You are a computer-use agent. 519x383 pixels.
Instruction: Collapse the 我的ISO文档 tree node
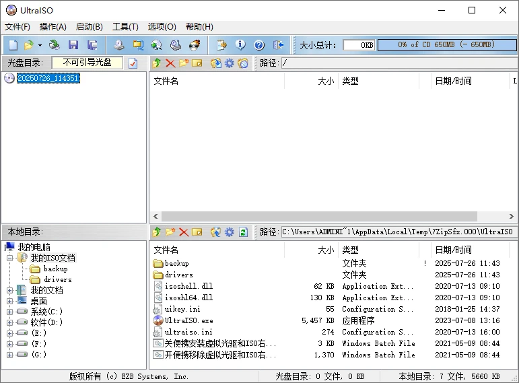9,258
